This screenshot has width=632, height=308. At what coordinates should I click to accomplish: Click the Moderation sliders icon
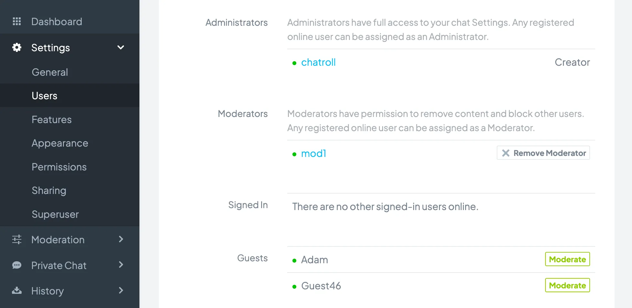pyautogui.click(x=17, y=239)
